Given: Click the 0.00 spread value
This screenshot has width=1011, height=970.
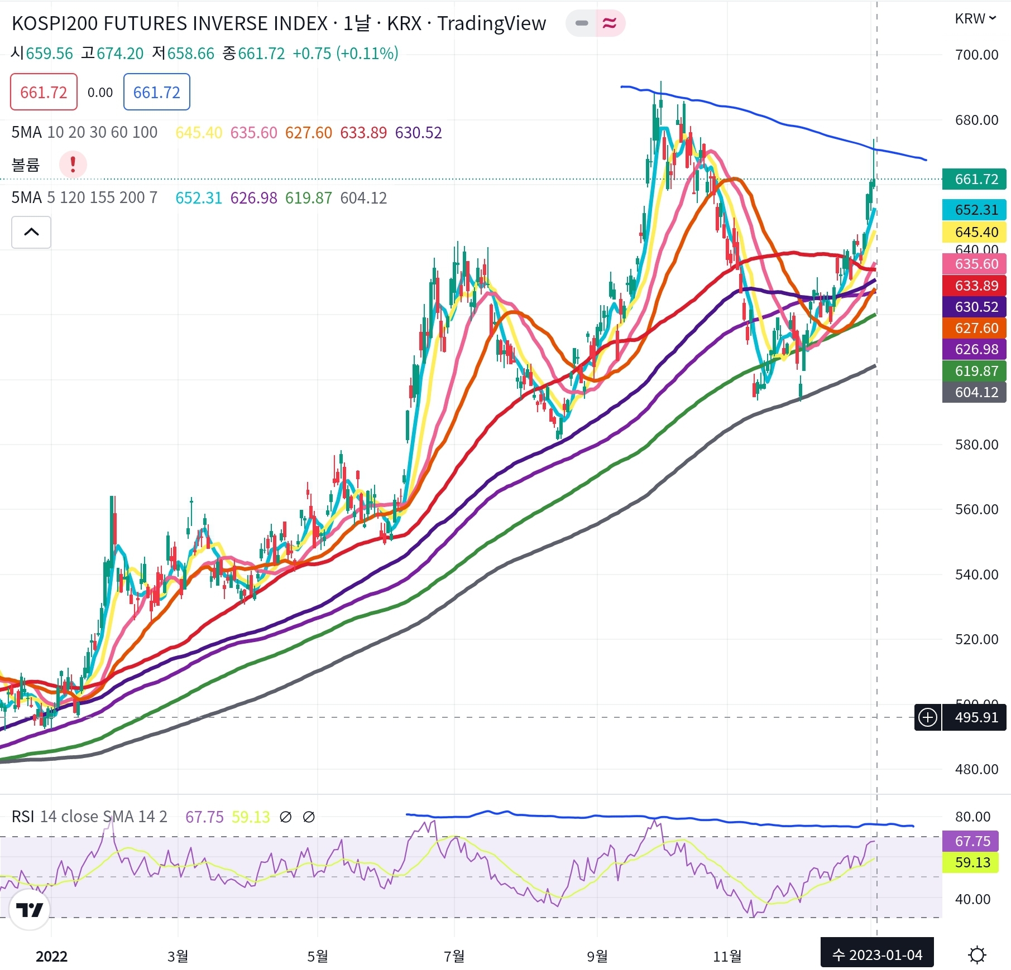Looking at the screenshot, I should (100, 93).
